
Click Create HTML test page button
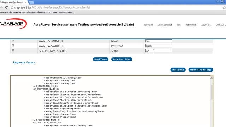pyautogui.click(x=201, y=70)
